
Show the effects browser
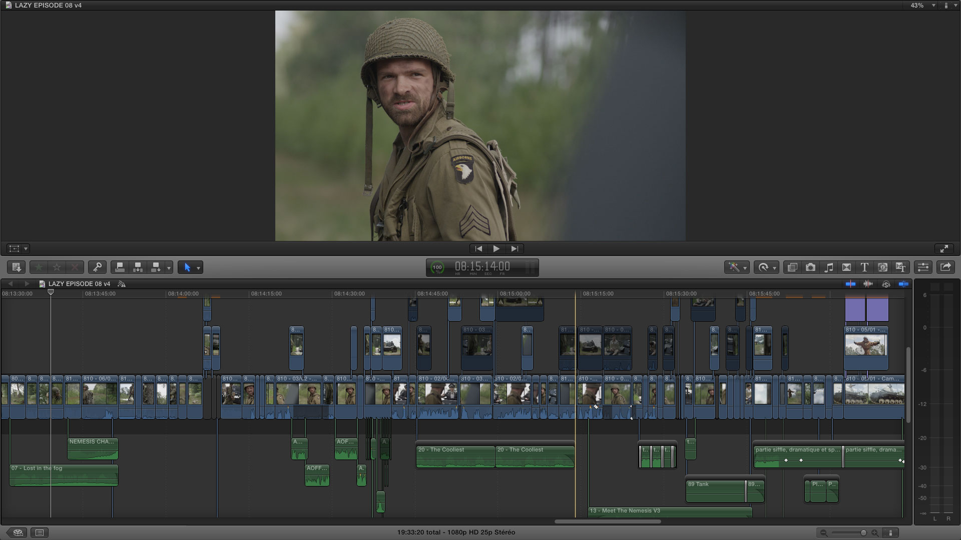(792, 267)
